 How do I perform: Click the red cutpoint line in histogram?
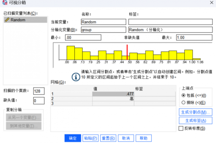[x=127, y=52]
